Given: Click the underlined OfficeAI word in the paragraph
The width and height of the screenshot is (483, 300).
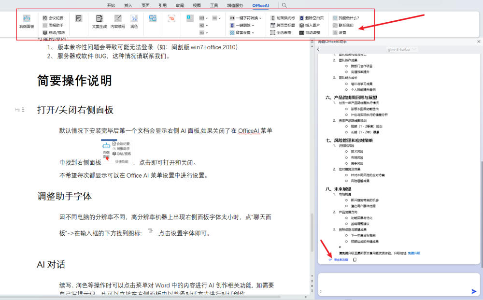Looking at the screenshot, I should [249, 131].
